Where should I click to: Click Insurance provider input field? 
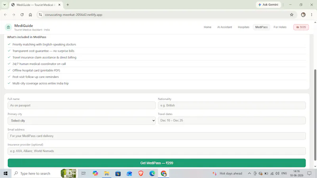(157, 151)
